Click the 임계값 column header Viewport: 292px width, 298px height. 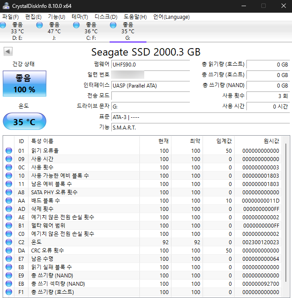219,141
